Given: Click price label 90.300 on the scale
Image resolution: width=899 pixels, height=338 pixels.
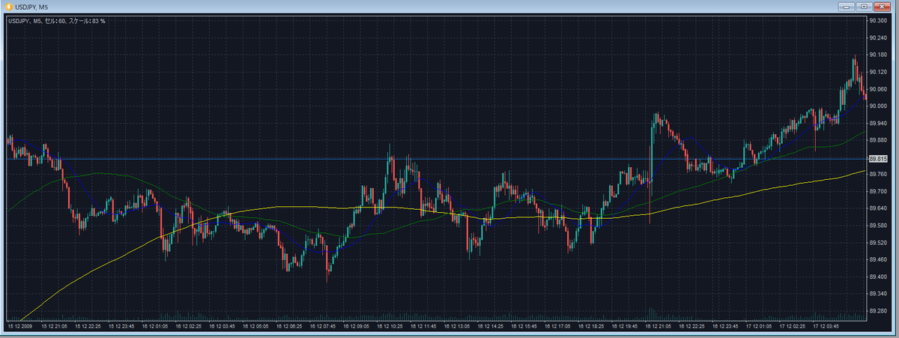Looking at the screenshot, I should (x=877, y=21).
